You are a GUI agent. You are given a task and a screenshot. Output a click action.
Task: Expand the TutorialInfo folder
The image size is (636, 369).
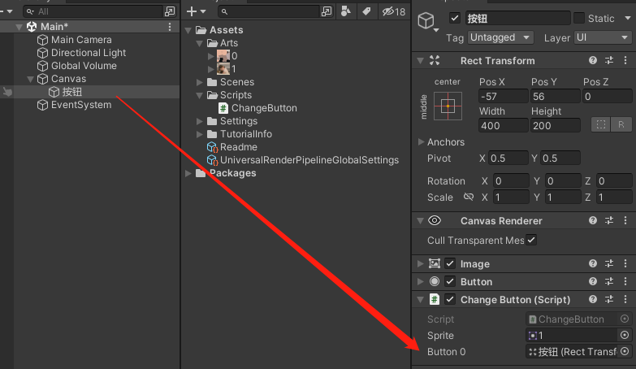200,134
